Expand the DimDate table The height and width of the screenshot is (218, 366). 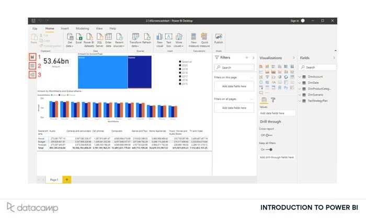[300, 83]
